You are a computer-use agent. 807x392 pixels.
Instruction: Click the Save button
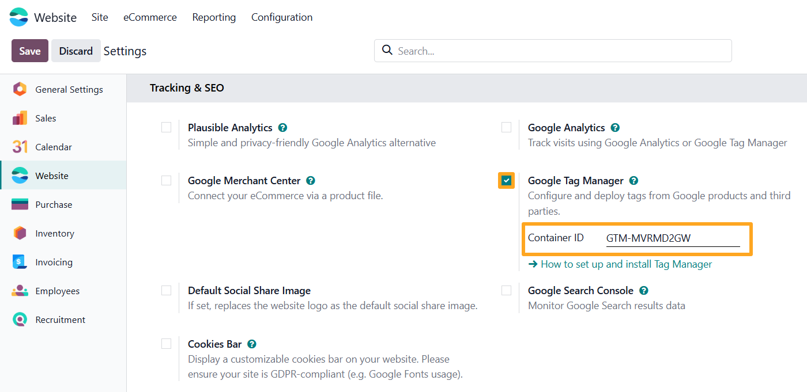[x=30, y=51]
